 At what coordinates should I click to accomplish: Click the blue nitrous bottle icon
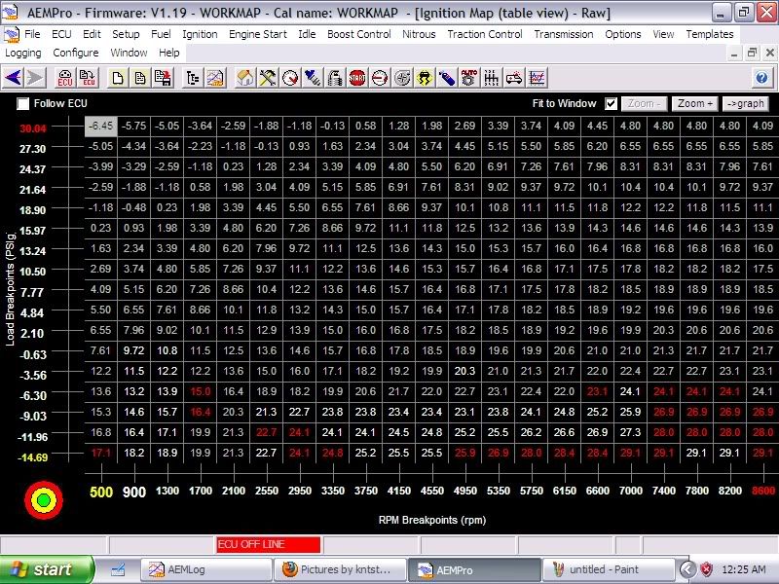pyautogui.click(x=447, y=78)
